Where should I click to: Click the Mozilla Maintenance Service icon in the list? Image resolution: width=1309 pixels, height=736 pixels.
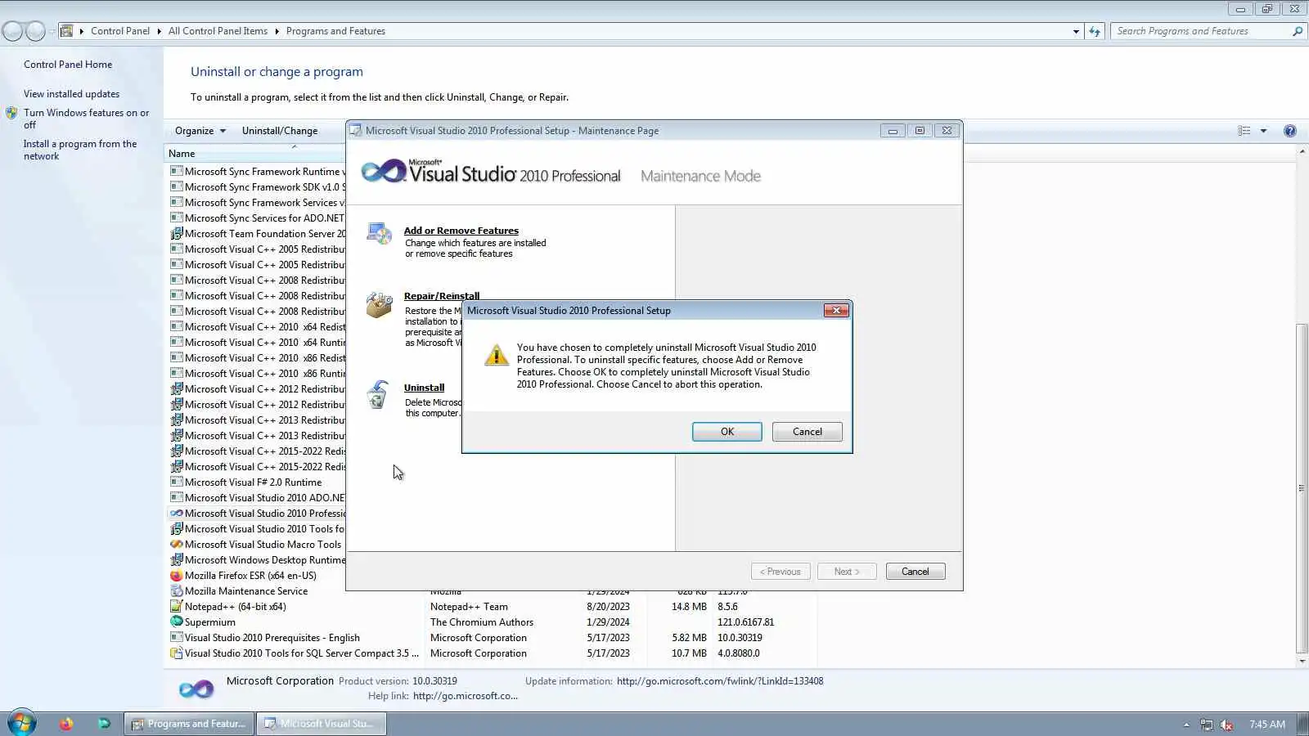point(176,591)
